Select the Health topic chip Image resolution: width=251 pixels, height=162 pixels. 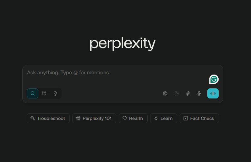(x=133, y=118)
